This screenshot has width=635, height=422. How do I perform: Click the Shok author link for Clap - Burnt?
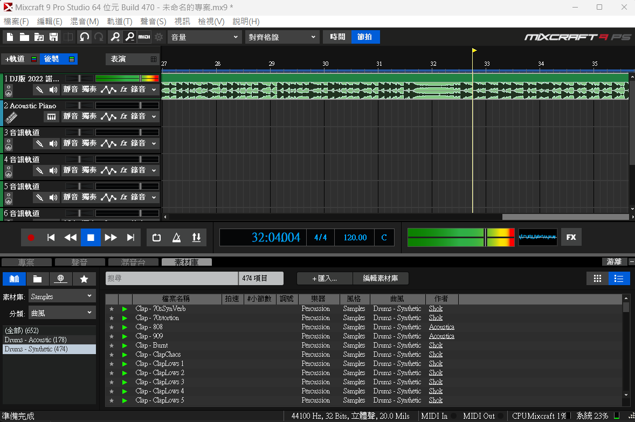pos(436,345)
